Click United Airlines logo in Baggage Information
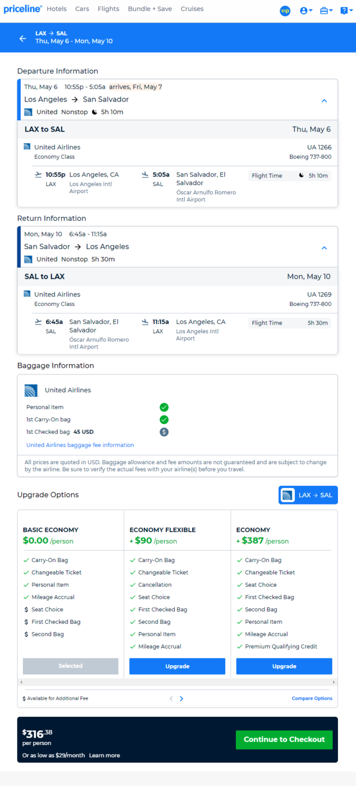This screenshot has width=356, height=786. pos(31,391)
